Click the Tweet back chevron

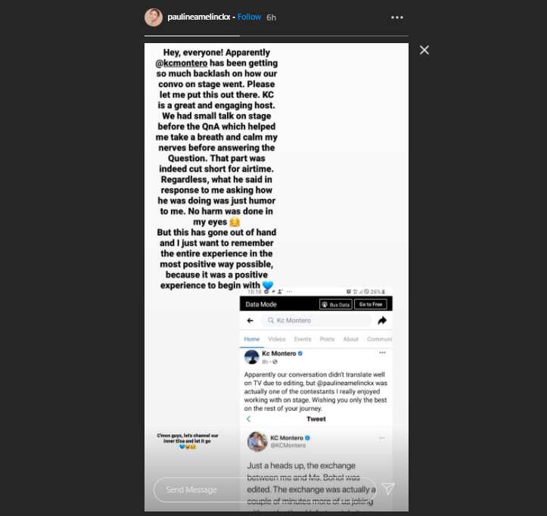point(248,418)
